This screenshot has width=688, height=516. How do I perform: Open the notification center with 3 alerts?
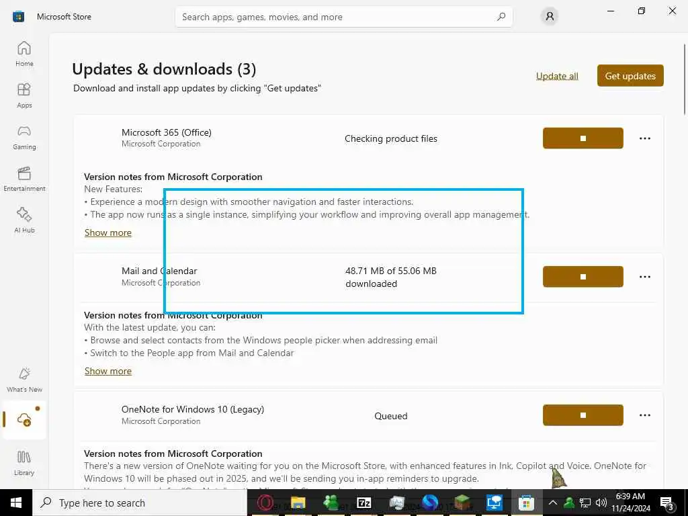point(667,503)
